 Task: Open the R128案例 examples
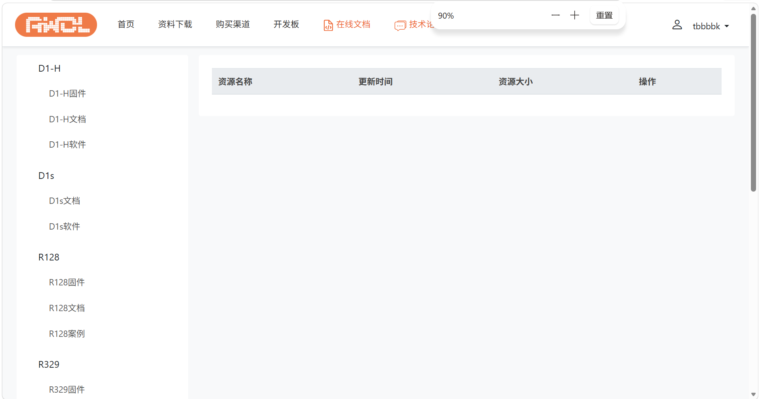pos(67,334)
